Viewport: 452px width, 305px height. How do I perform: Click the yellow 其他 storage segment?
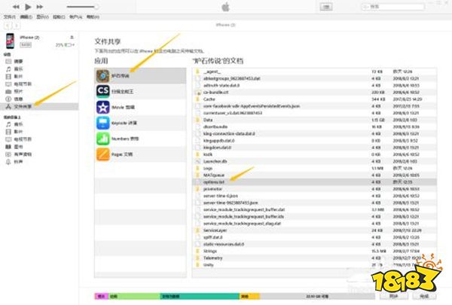[x=249, y=296]
